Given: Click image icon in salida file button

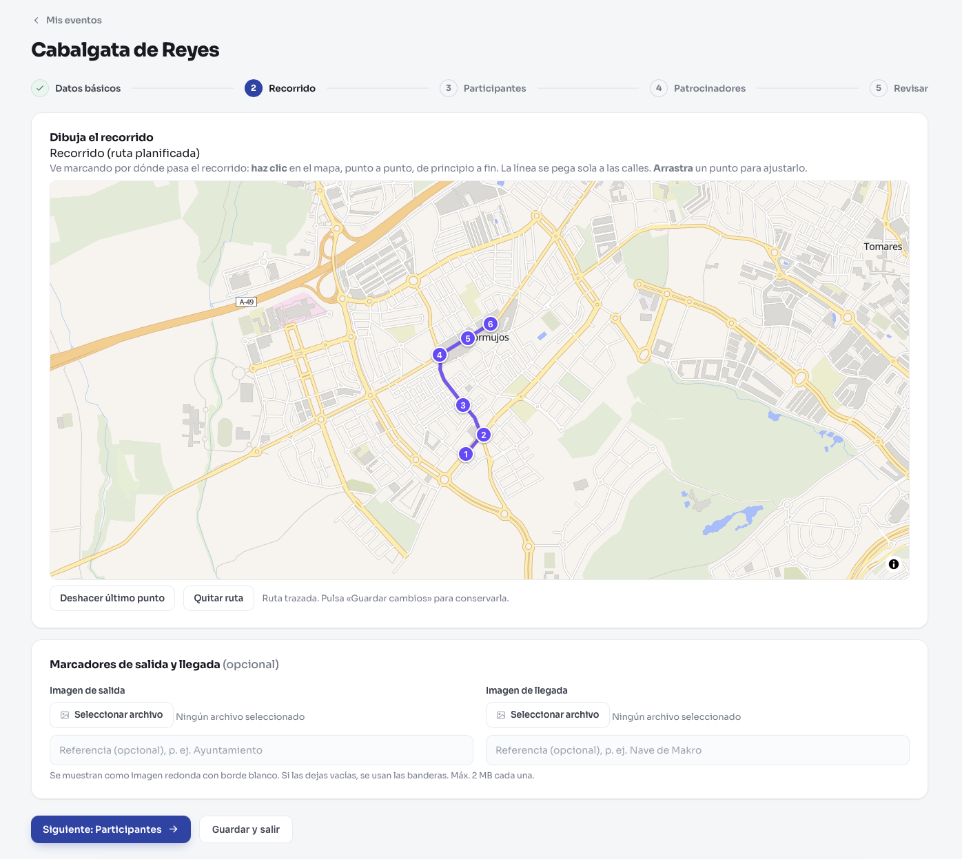Looking at the screenshot, I should point(65,715).
